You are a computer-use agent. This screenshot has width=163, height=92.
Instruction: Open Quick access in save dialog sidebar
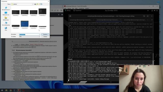coord(6,8)
